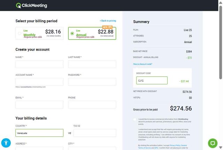Viewport: 223px width, 150px height.
Task: Select the Monthly billing radio option
Action: pos(20,33)
